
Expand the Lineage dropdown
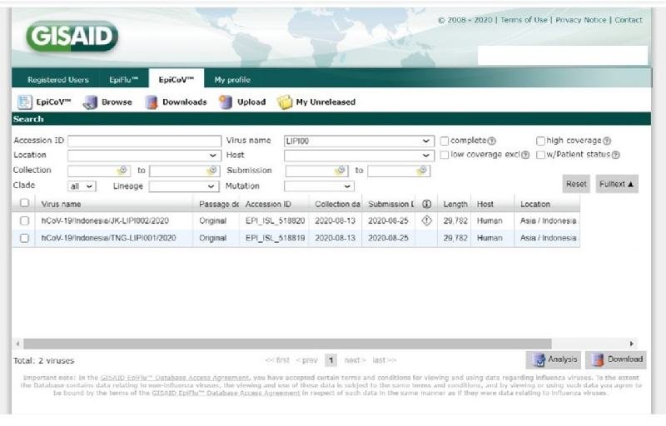tap(182, 186)
